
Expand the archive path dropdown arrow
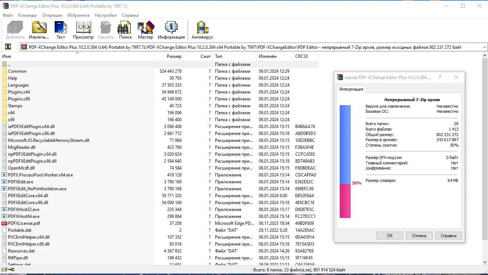coord(484,47)
